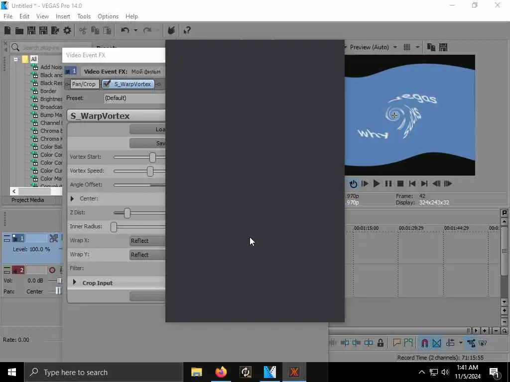510x382 pixels.
Task: Toggle Automatic Crossfades button
Action: 436,343
